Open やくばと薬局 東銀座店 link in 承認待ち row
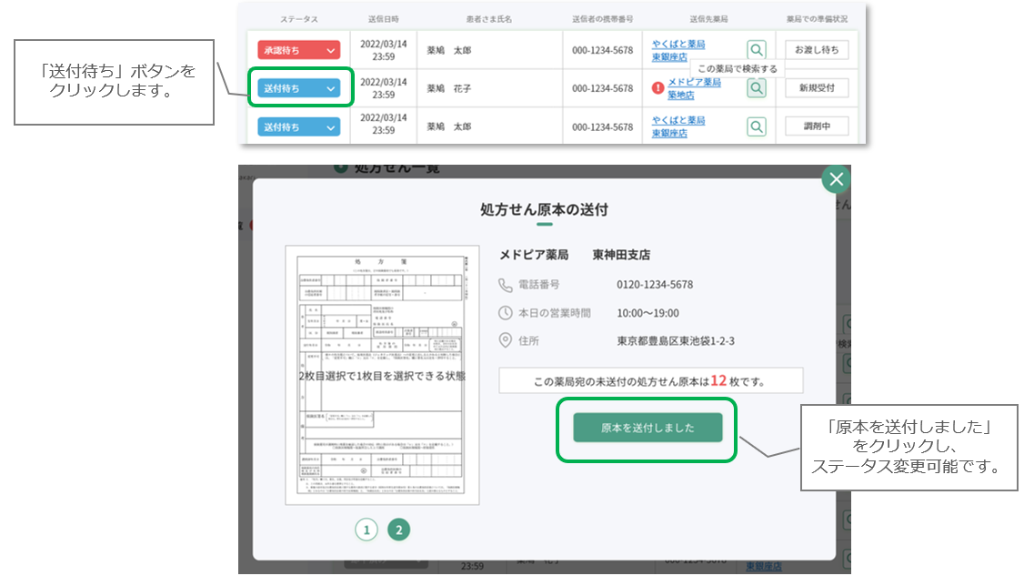 click(x=678, y=50)
